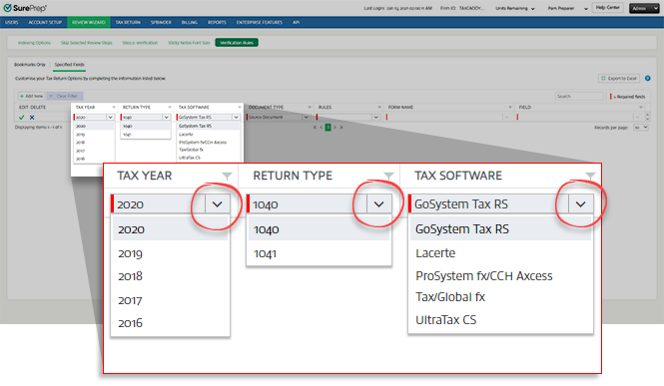This screenshot has width=664, height=386.
Task: Go to the last page of results
Action: tap(341, 128)
